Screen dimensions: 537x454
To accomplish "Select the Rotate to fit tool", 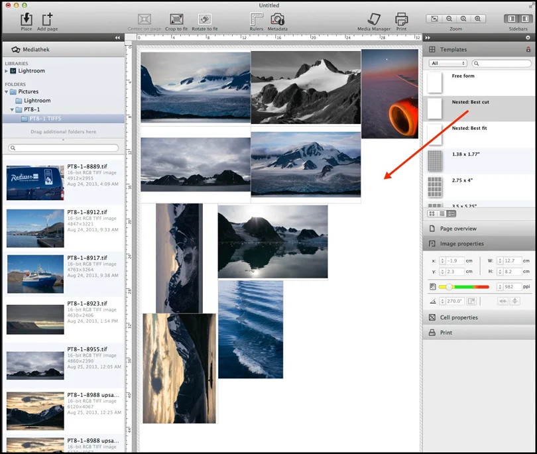I will tap(204, 19).
